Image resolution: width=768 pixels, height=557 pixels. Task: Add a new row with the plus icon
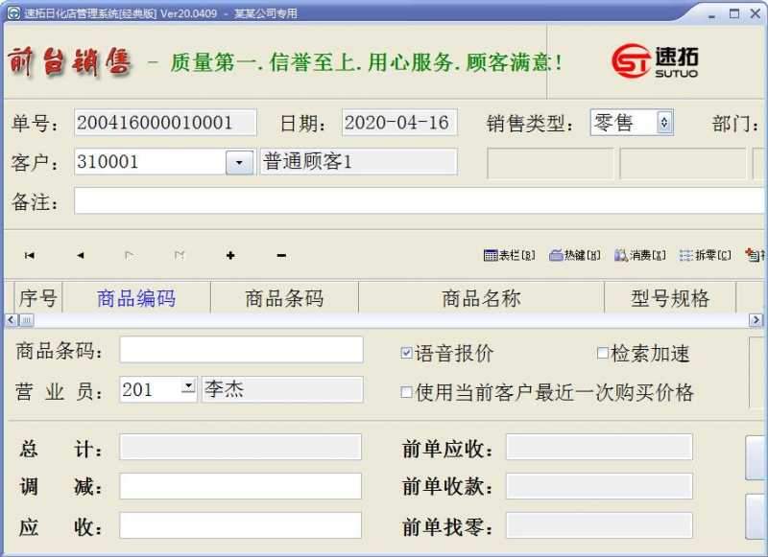pyautogui.click(x=230, y=256)
